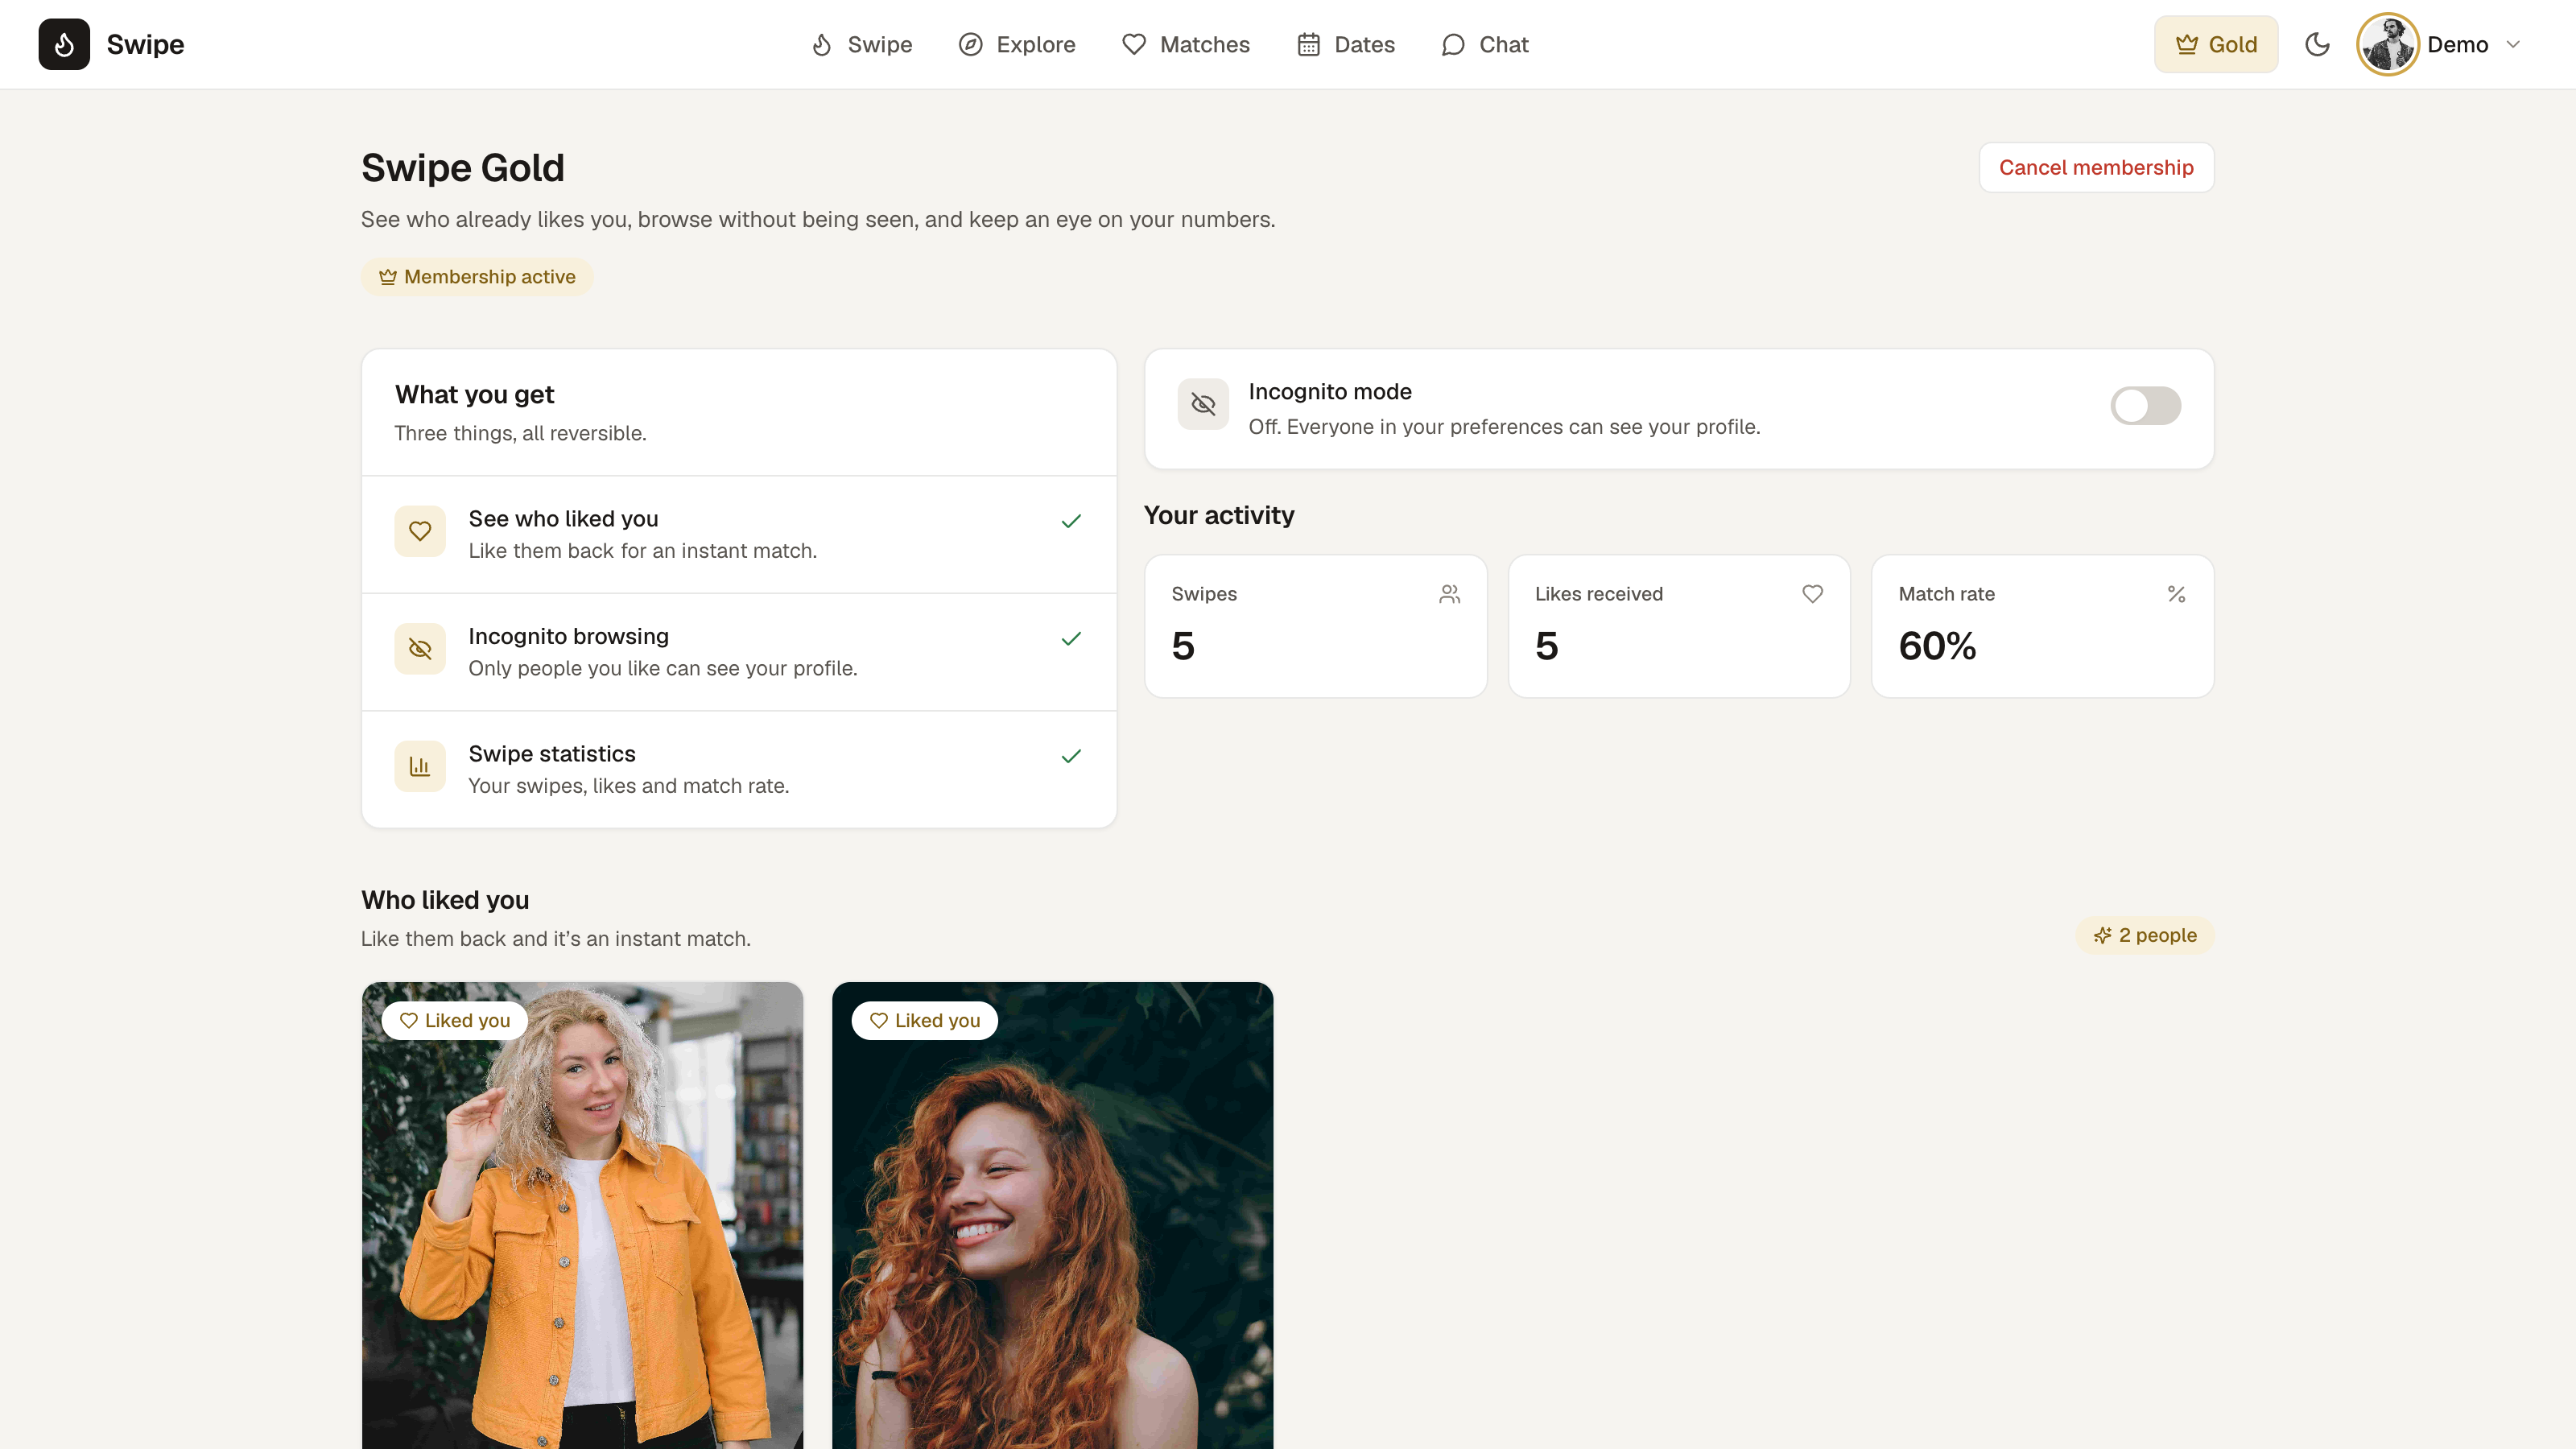Click the crossed-eye icon in Incognito mode card

point(1203,404)
